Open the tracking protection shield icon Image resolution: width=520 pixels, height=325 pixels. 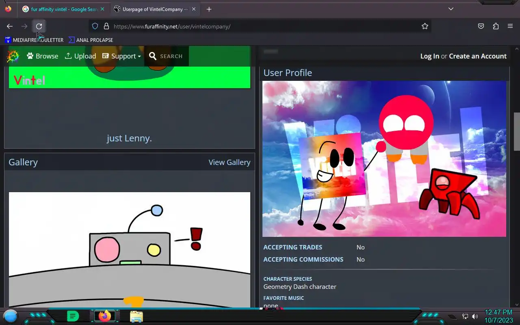95,26
